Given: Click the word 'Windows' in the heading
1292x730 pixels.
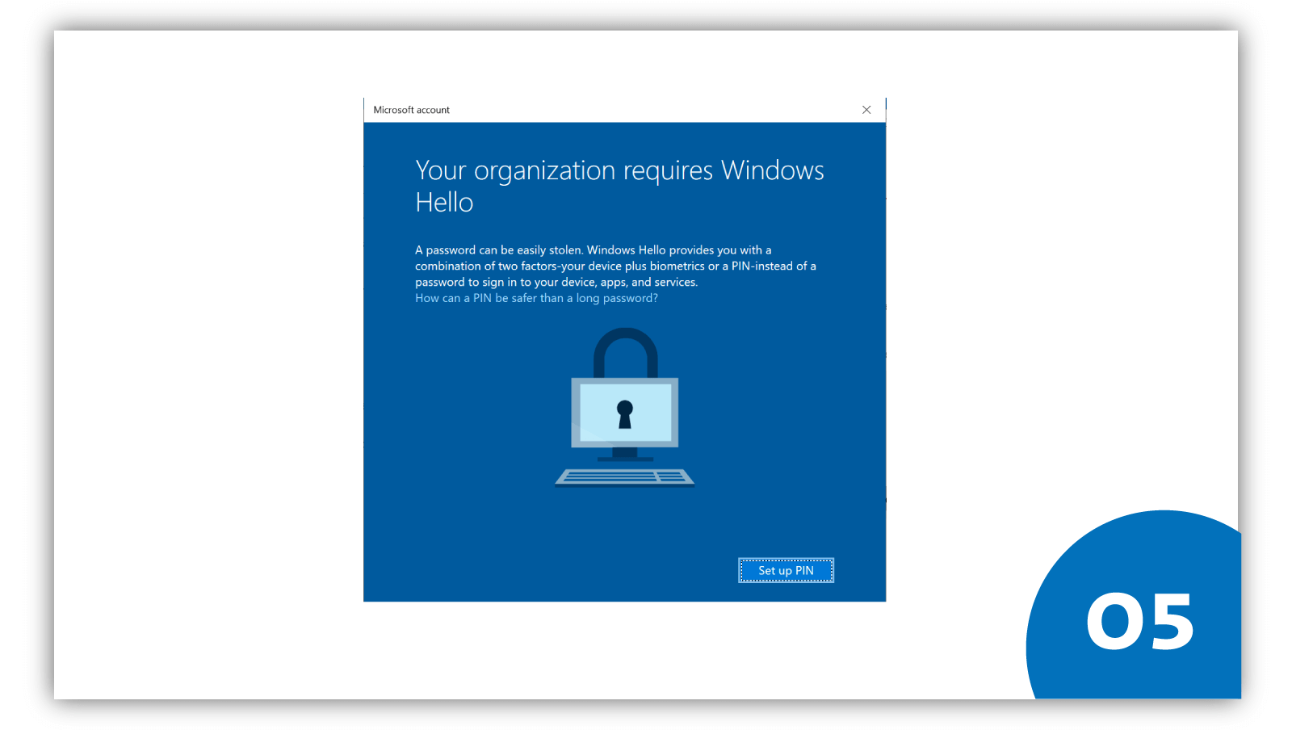Looking at the screenshot, I should 772,170.
